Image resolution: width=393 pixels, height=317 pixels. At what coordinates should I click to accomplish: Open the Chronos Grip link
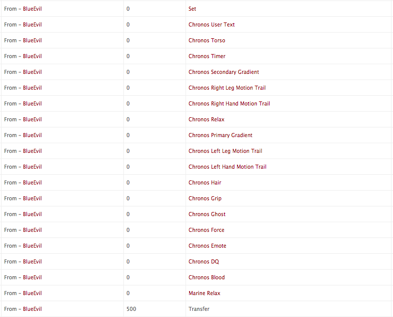point(205,198)
